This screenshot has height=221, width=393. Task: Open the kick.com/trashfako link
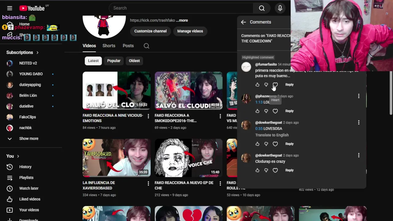pyautogui.click(x=152, y=20)
